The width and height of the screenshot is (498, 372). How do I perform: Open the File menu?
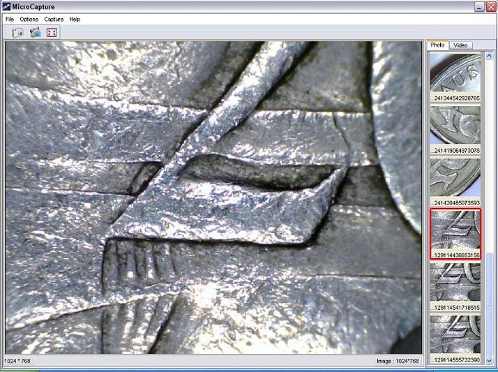coord(10,20)
